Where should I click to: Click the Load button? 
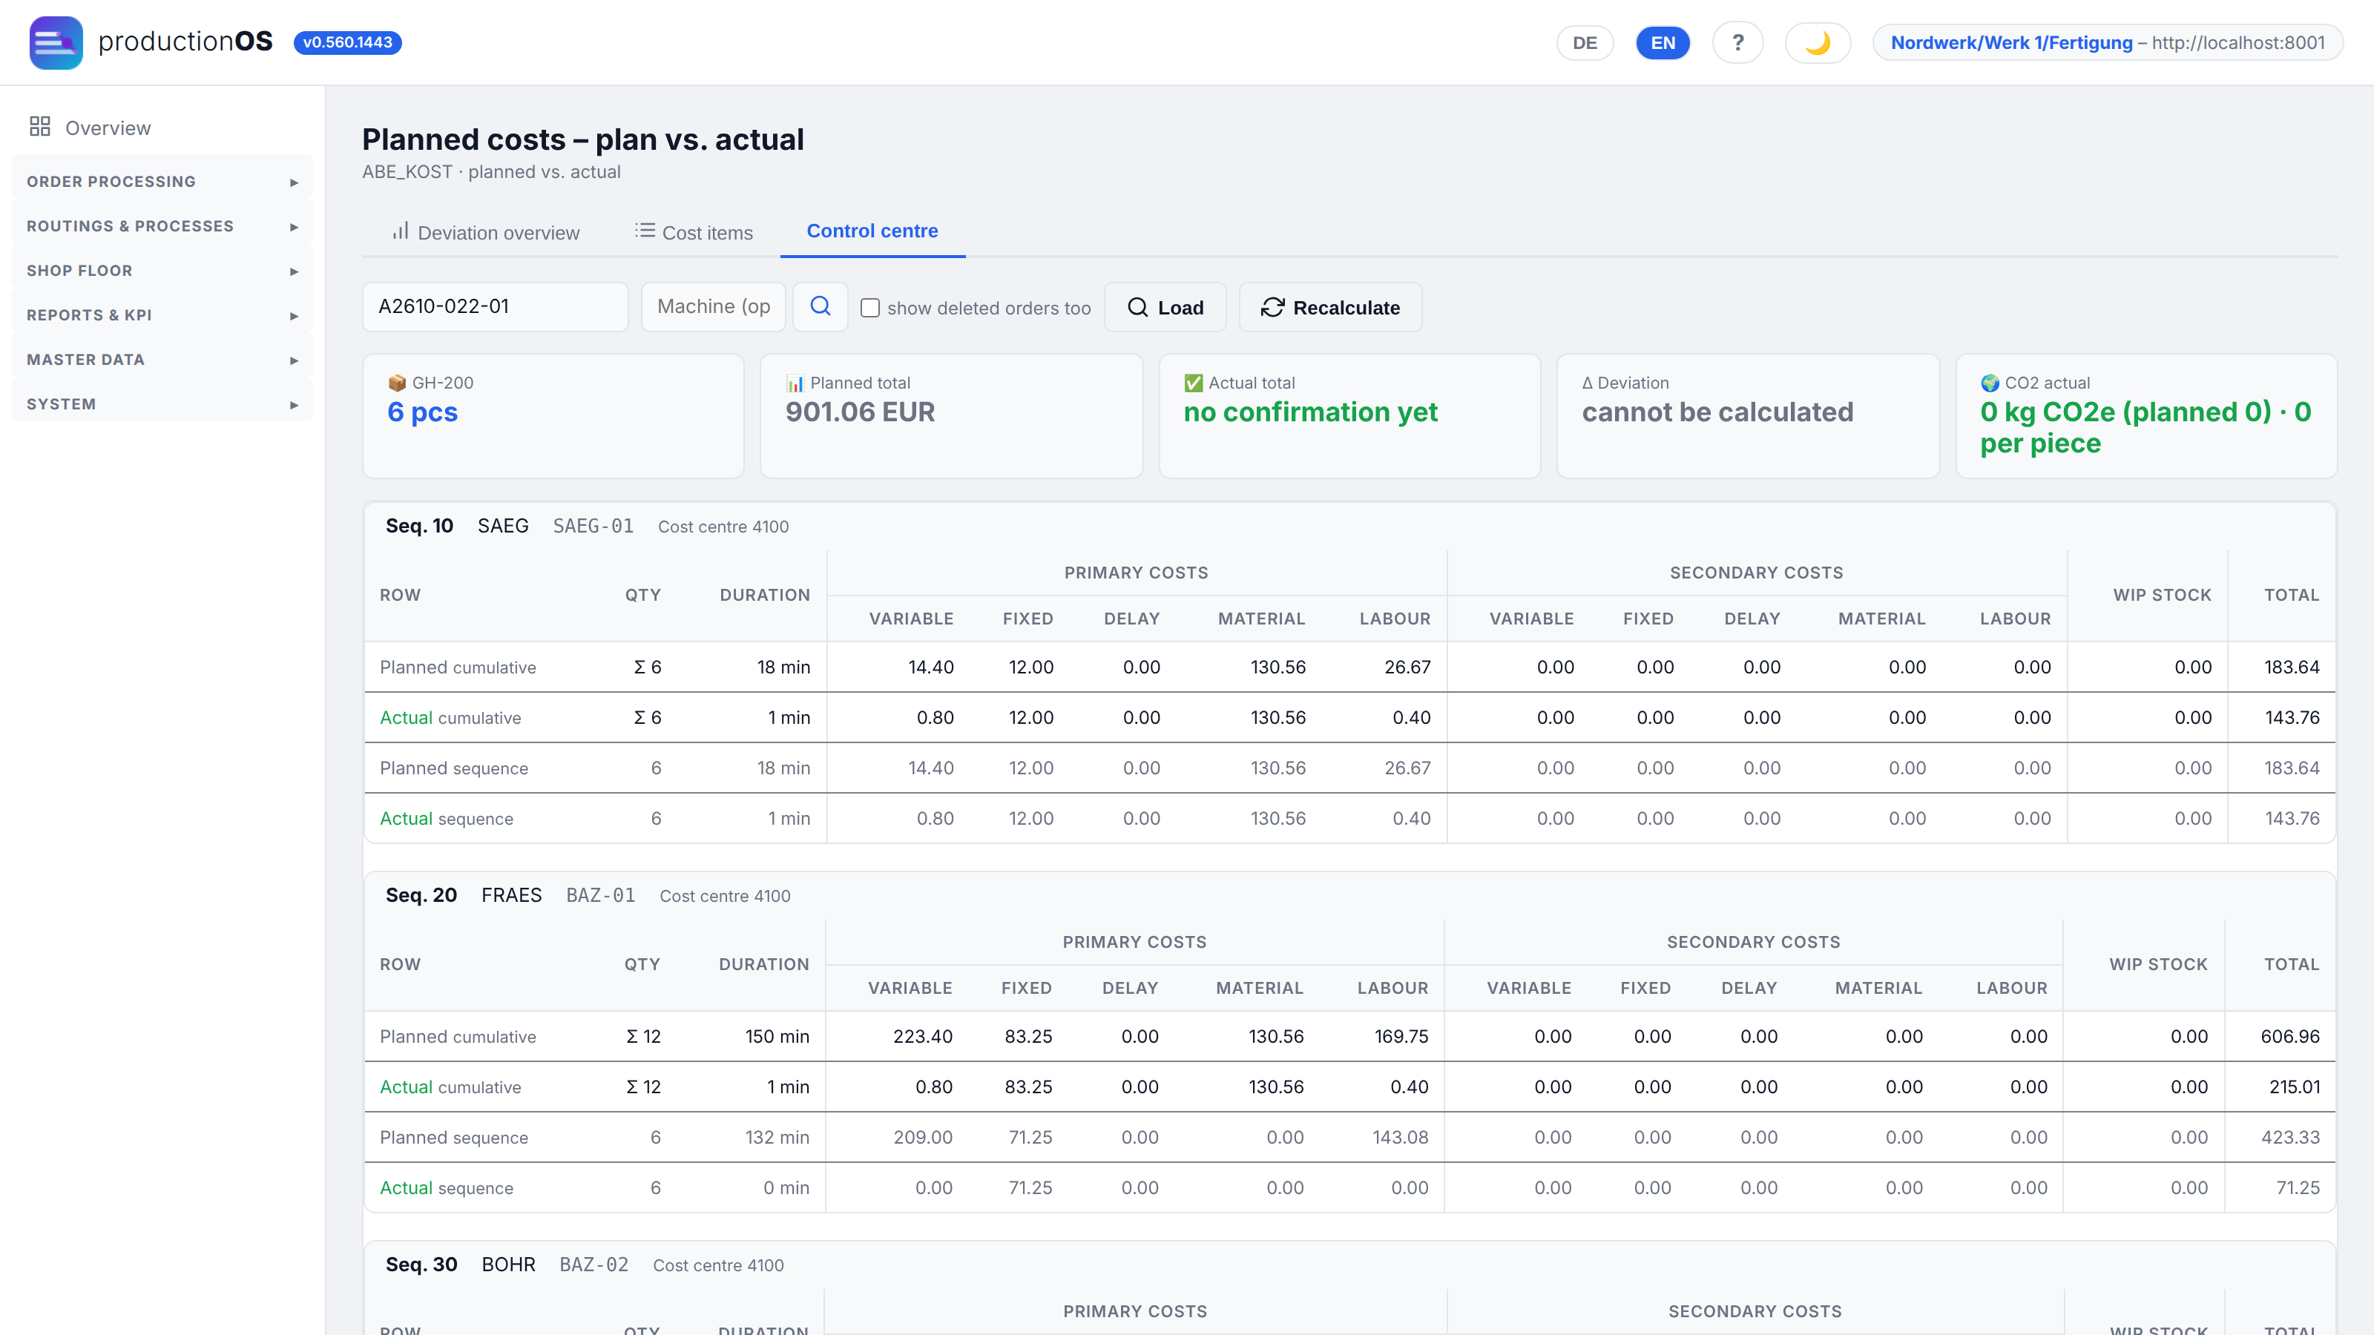tap(1165, 307)
